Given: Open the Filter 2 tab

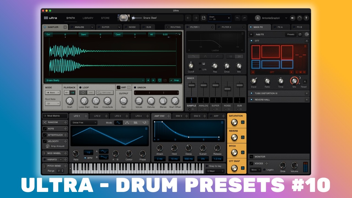Looking at the screenshot, I should click(231, 27).
